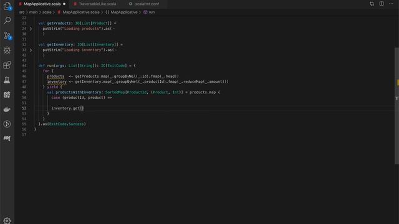The width and height of the screenshot is (399, 224).
Task: Open the '{} MapApplicative' object breadcrumb
Action: click(122, 12)
